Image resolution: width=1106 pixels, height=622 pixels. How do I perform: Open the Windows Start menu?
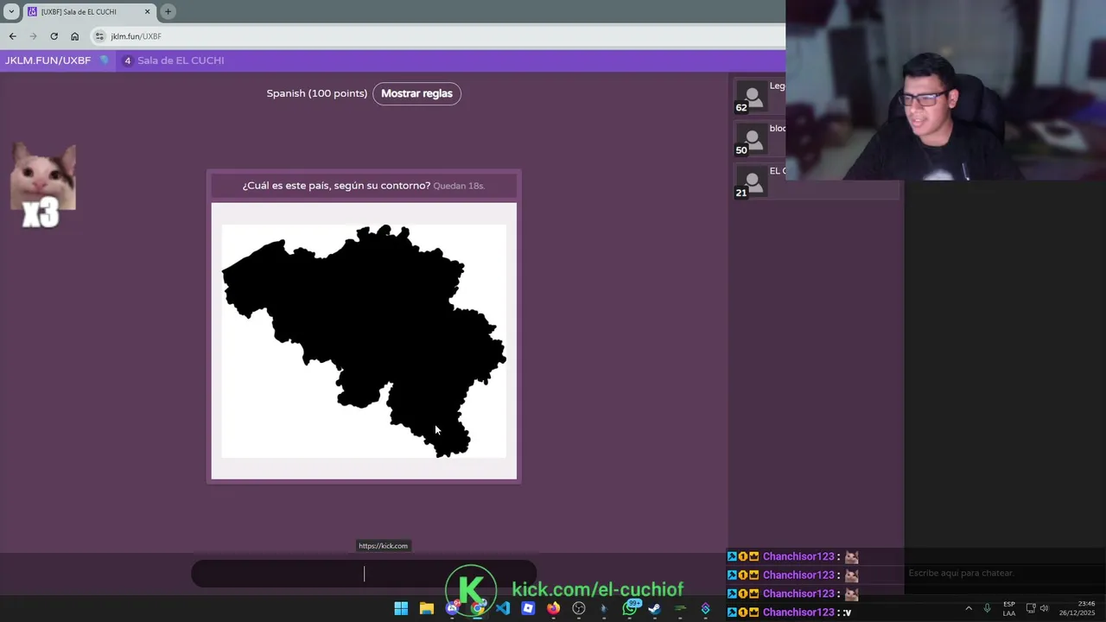tap(401, 608)
